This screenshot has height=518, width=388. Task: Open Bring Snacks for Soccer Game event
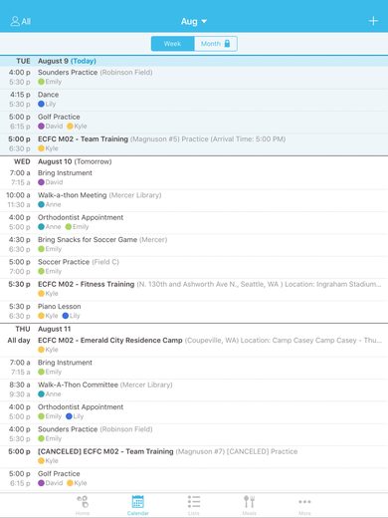pyautogui.click(x=194, y=245)
